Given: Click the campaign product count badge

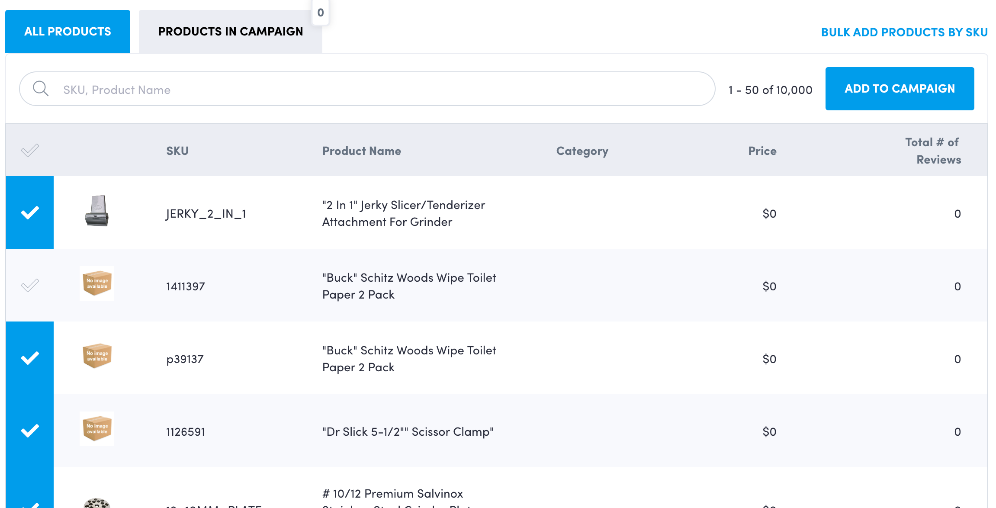Looking at the screenshot, I should tap(321, 13).
